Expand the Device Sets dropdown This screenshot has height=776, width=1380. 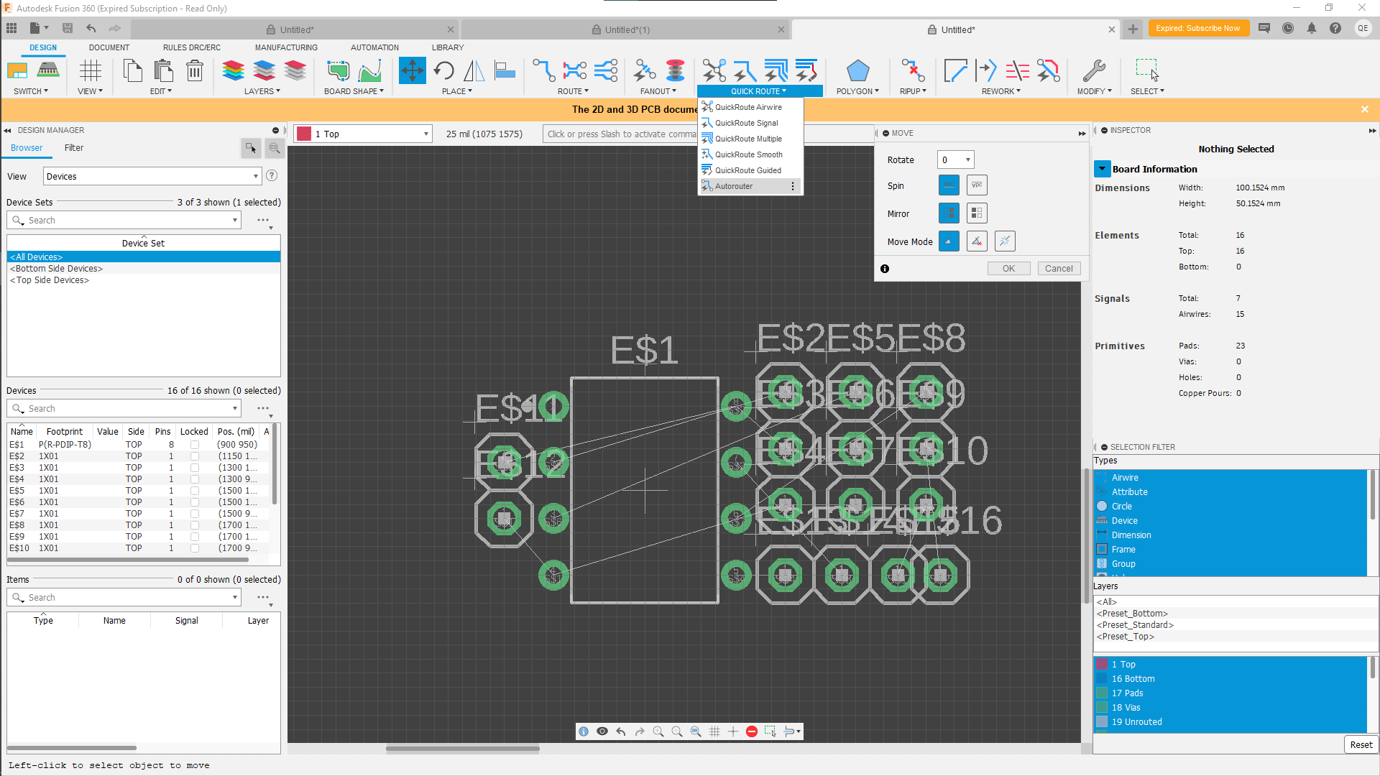point(234,220)
